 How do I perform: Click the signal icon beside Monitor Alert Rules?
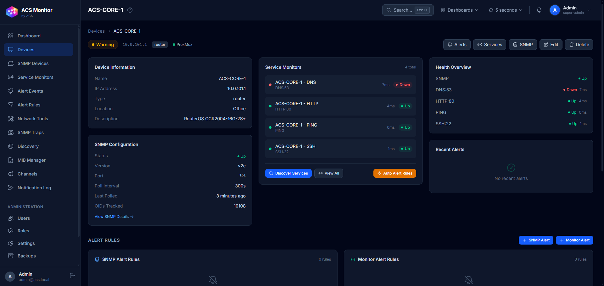click(353, 259)
